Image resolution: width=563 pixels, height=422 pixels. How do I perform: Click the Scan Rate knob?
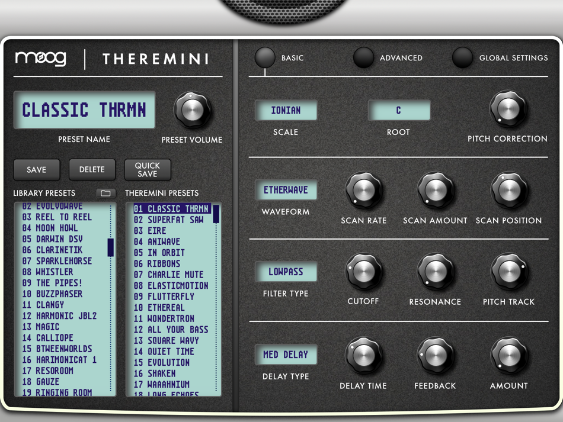click(x=363, y=189)
